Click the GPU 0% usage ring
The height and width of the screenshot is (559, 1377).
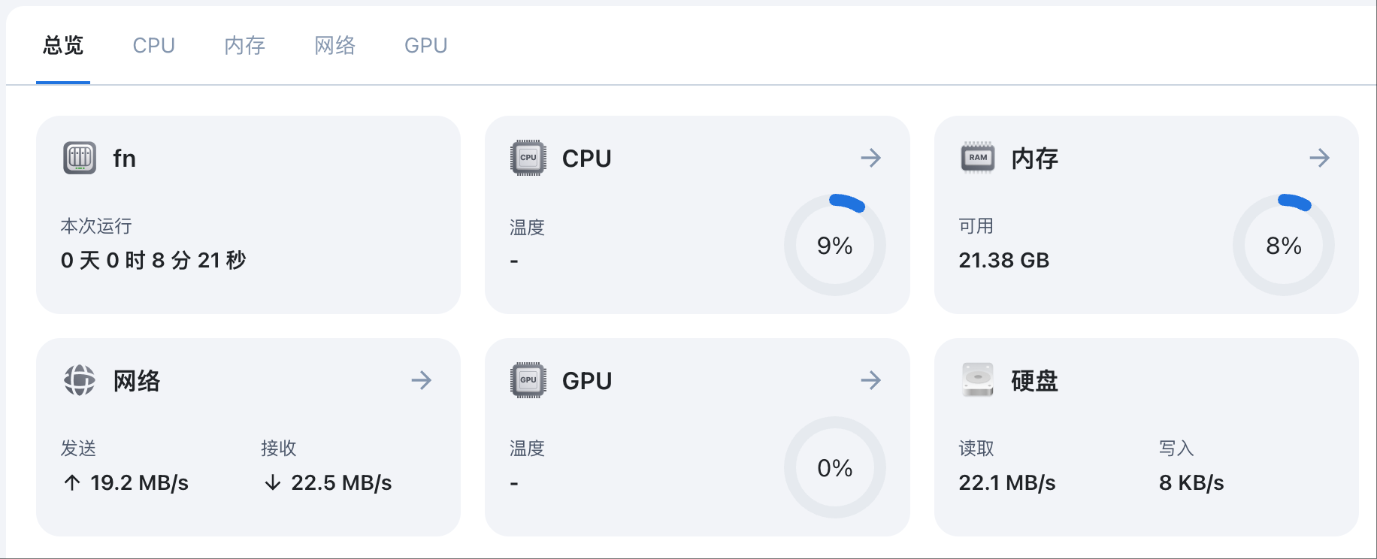click(x=835, y=467)
